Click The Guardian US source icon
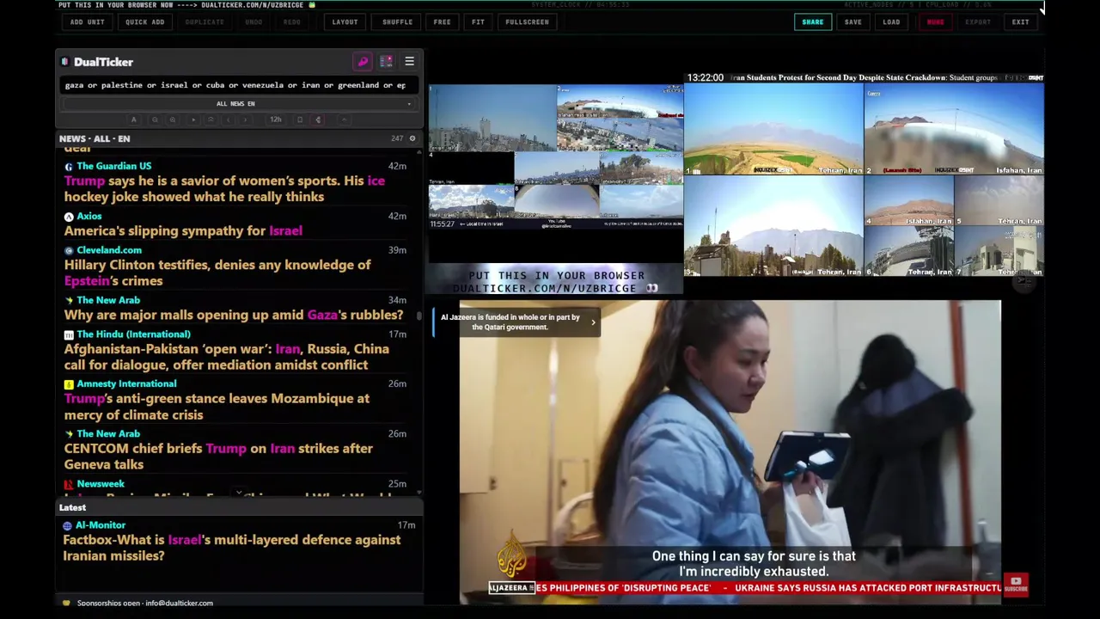The image size is (1100, 619). [x=69, y=166]
